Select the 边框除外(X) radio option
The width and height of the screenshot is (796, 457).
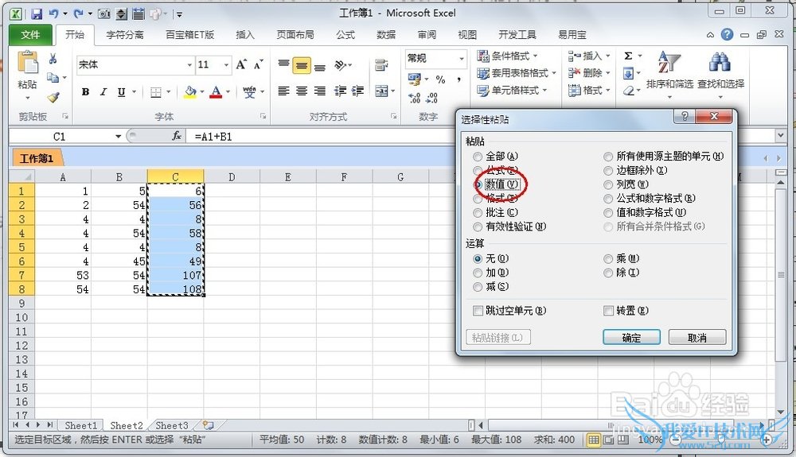click(608, 171)
